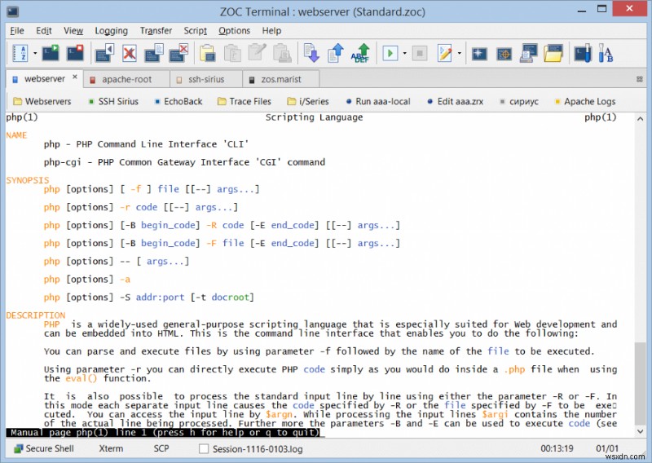652x463 pixels.
Task: Close the webserver tab
Action: click(x=75, y=78)
